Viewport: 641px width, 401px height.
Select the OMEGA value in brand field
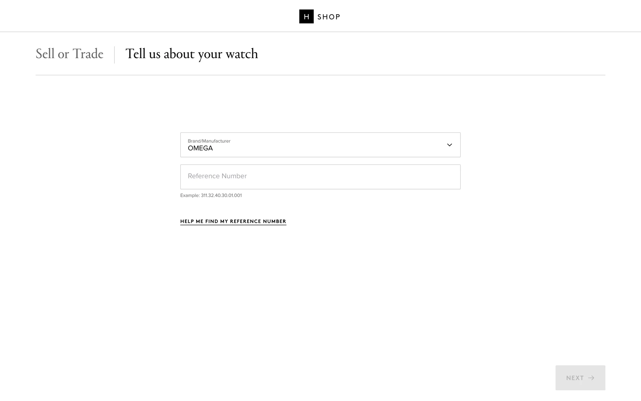(x=200, y=148)
